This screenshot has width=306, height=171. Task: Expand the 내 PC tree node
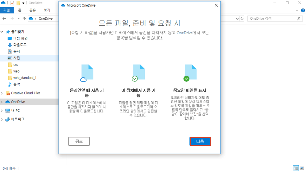[2, 111]
